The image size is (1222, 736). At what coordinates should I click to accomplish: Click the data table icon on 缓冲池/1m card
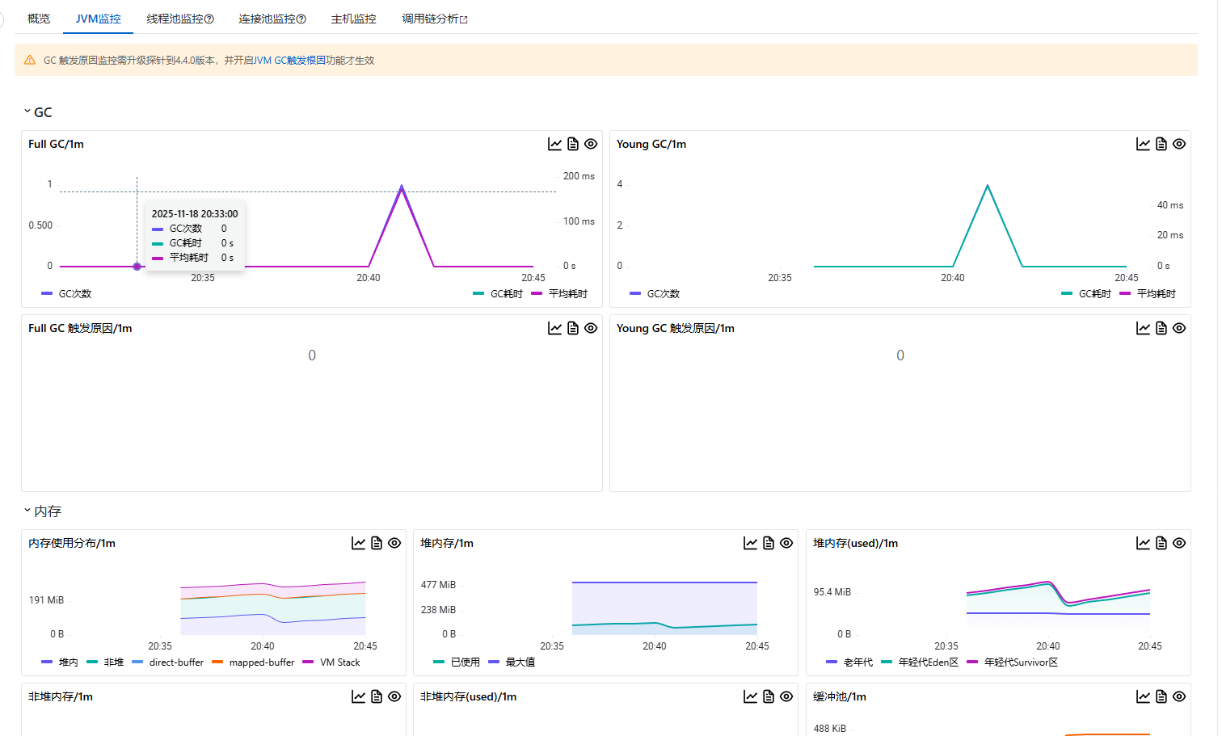coord(1161,696)
